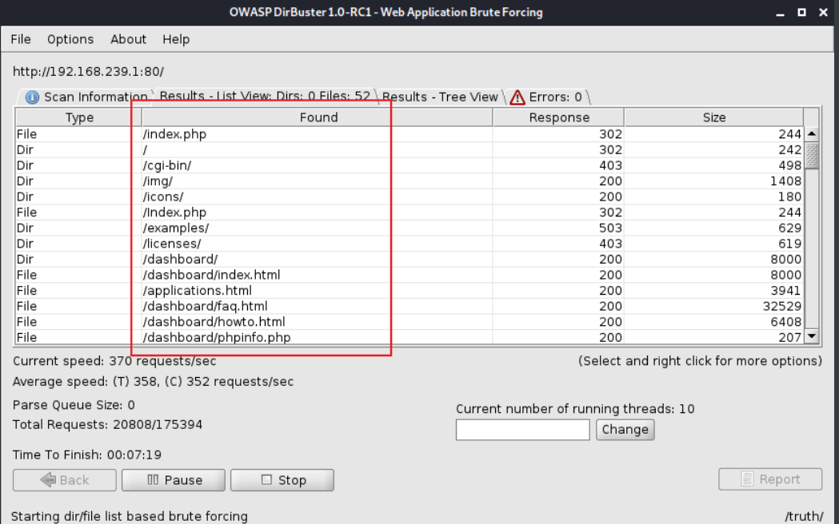Click the Time To Finish 00:07:19 text
The image size is (839, 524).
tap(87, 455)
